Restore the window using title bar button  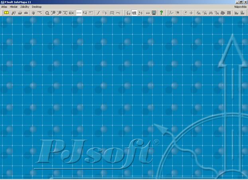[x=241, y=2]
